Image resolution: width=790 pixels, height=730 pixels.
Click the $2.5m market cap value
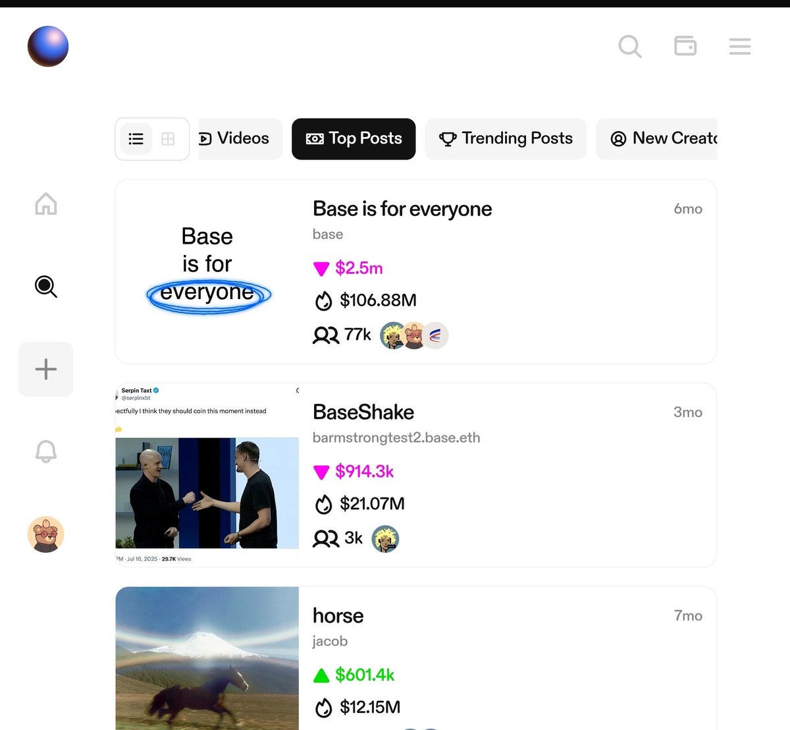[359, 268]
